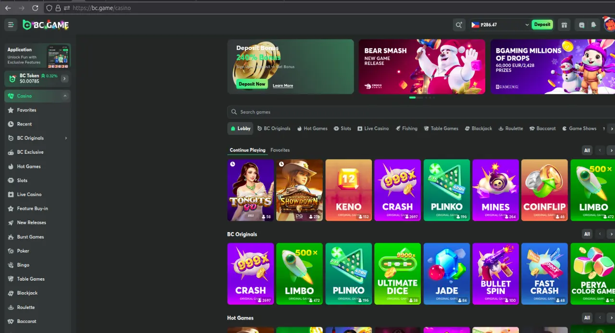Reload the page in browser
Screen dimensions: 615x333
click(35, 8)
